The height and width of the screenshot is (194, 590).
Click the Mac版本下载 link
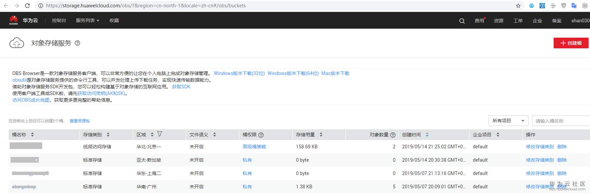[x=335, y=73]
